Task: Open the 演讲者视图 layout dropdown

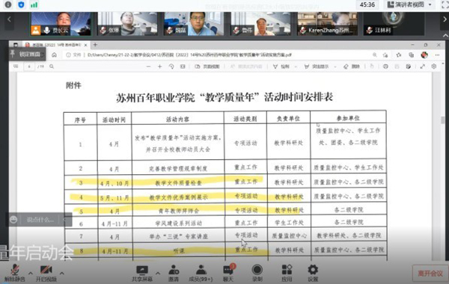Action: click(409, 4)
